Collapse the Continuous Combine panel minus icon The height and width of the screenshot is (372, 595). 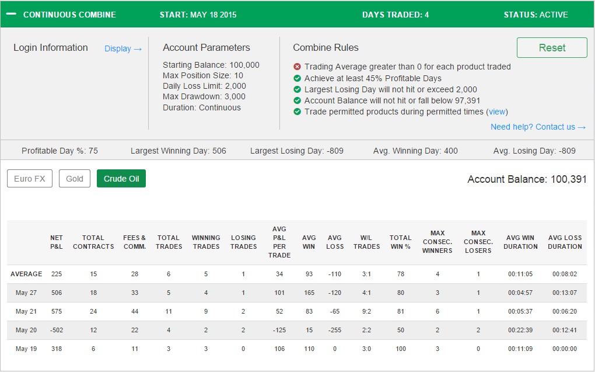point(12,14)
